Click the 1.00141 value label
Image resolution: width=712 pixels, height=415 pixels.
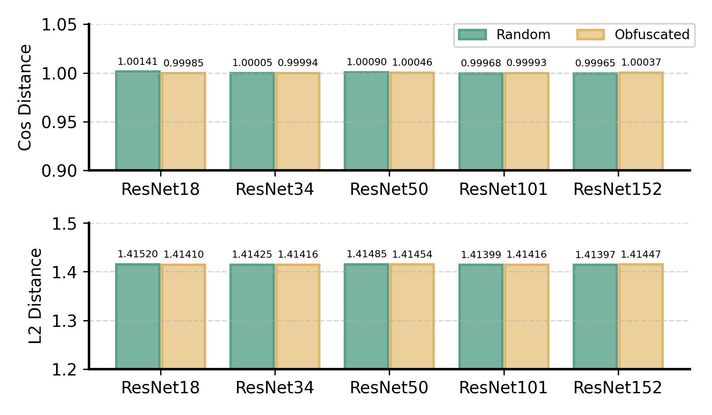[x=138, y=62]
